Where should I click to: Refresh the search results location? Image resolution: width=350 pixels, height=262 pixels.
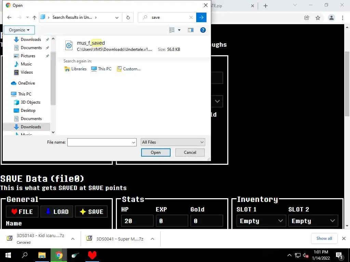click(128, 17)
